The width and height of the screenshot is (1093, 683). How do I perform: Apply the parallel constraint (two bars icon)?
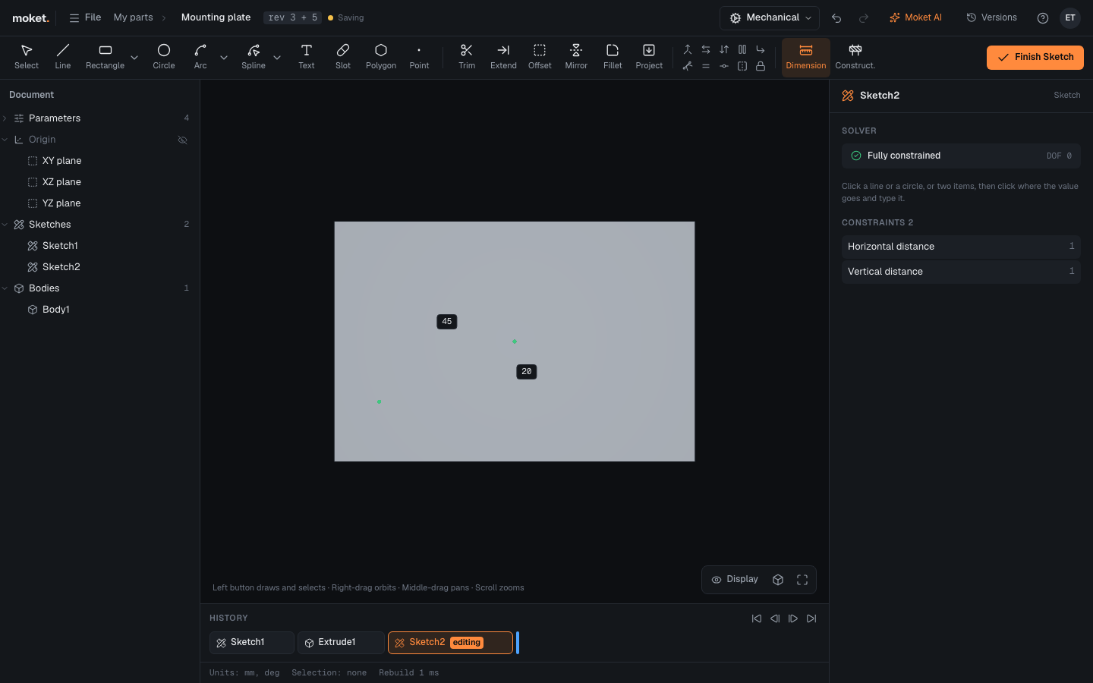pos(742,49)
